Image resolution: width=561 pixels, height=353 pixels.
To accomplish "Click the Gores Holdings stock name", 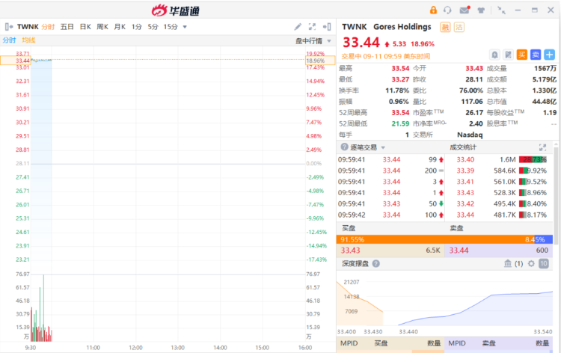I will point(402,27).
